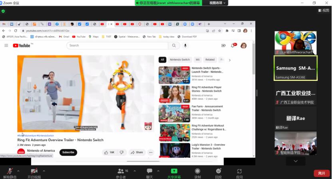Open Ring Fit Adventure Player Stories video
Viewport: 332px width, 179px height.
[207, 89]
